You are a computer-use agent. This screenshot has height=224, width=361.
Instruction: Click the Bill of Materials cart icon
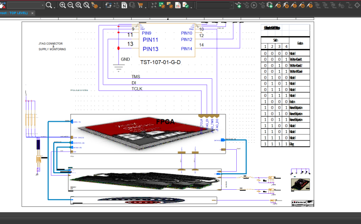pos(140,5)
